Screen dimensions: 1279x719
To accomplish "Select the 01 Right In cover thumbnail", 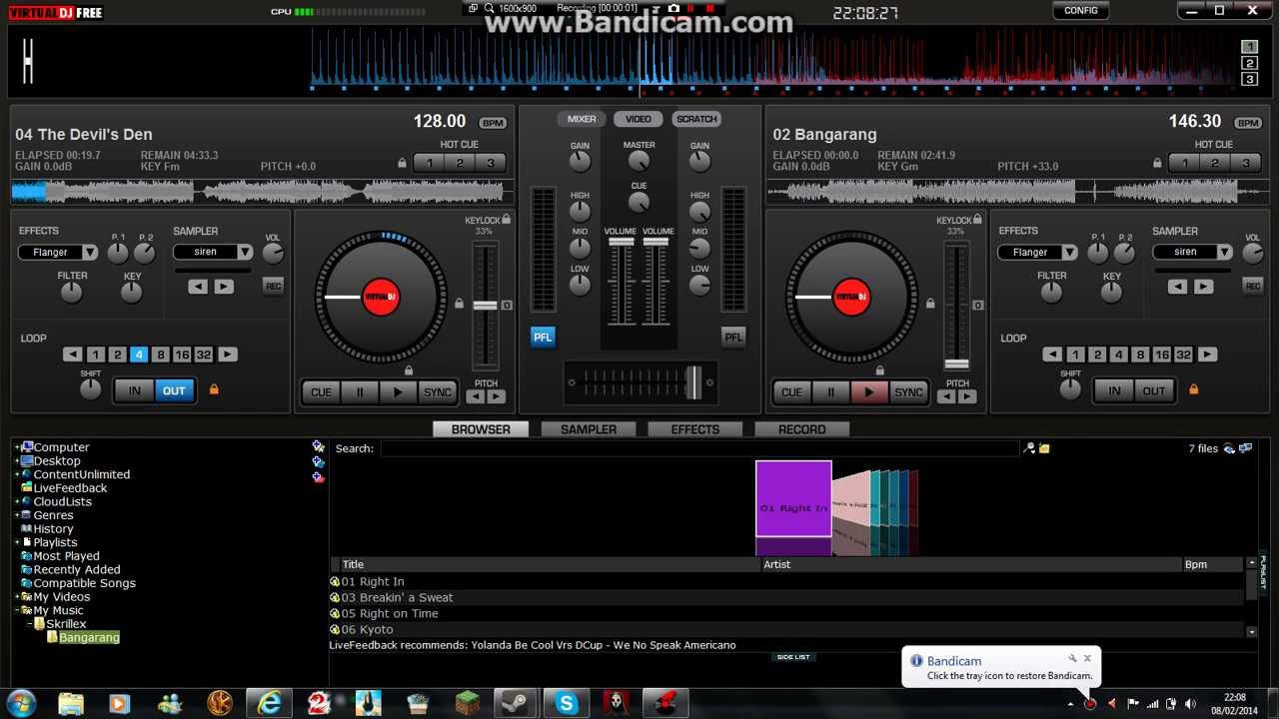I will 793,499.
